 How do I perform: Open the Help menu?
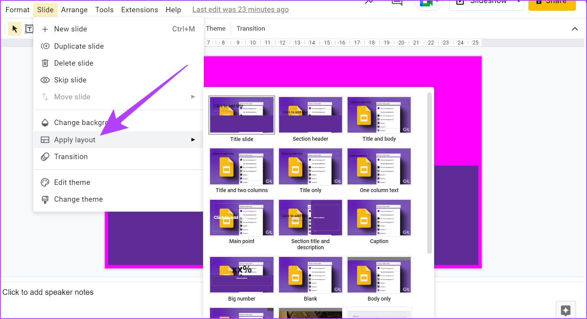[x=173, y=10]
